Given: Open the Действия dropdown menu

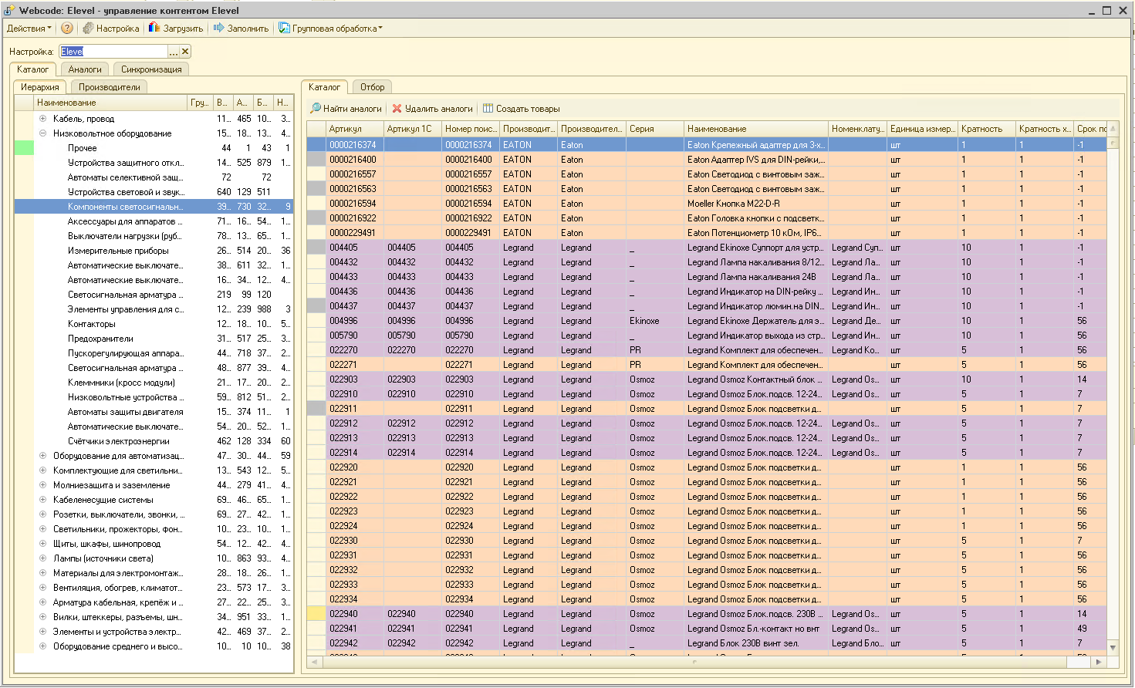Looking at the screenshot, I should coord(29,29).
